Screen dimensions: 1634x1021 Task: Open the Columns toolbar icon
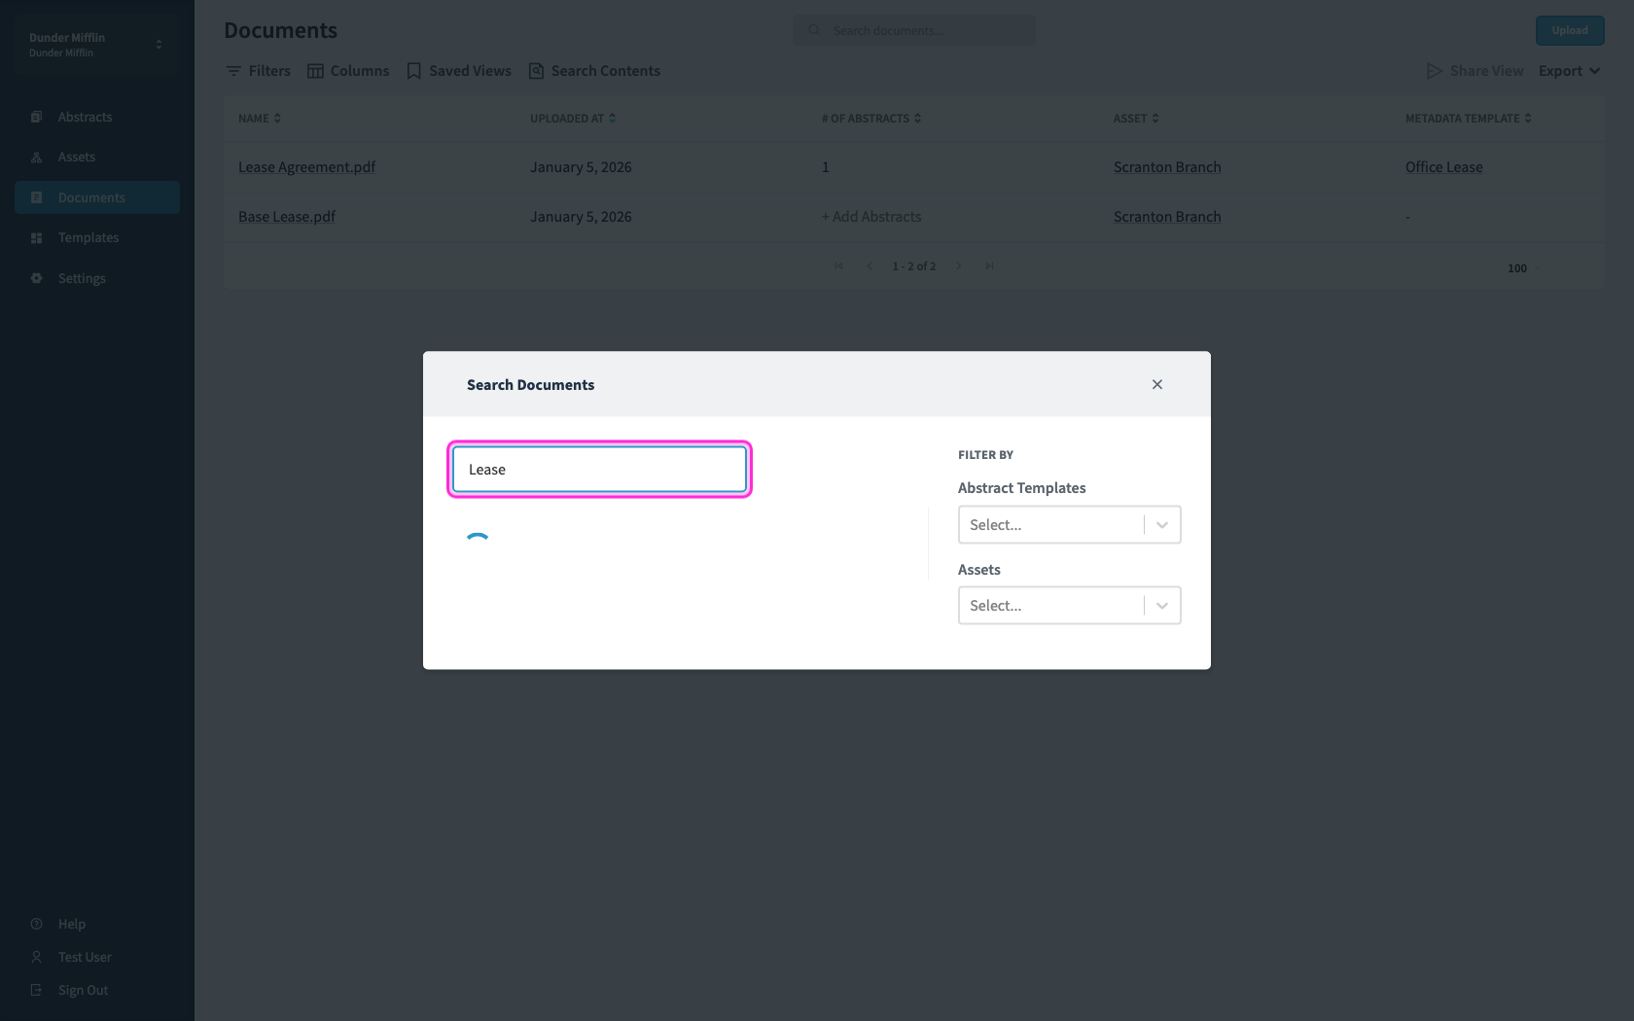pyautogui.click(x=315, y=71)
